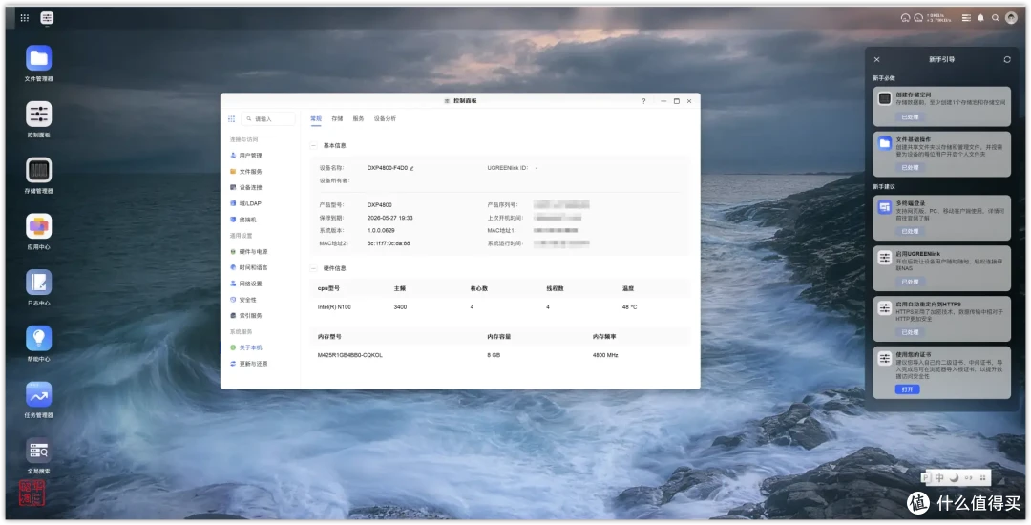
Task: Click the control panel search input field
Action: tap(268, 119)
